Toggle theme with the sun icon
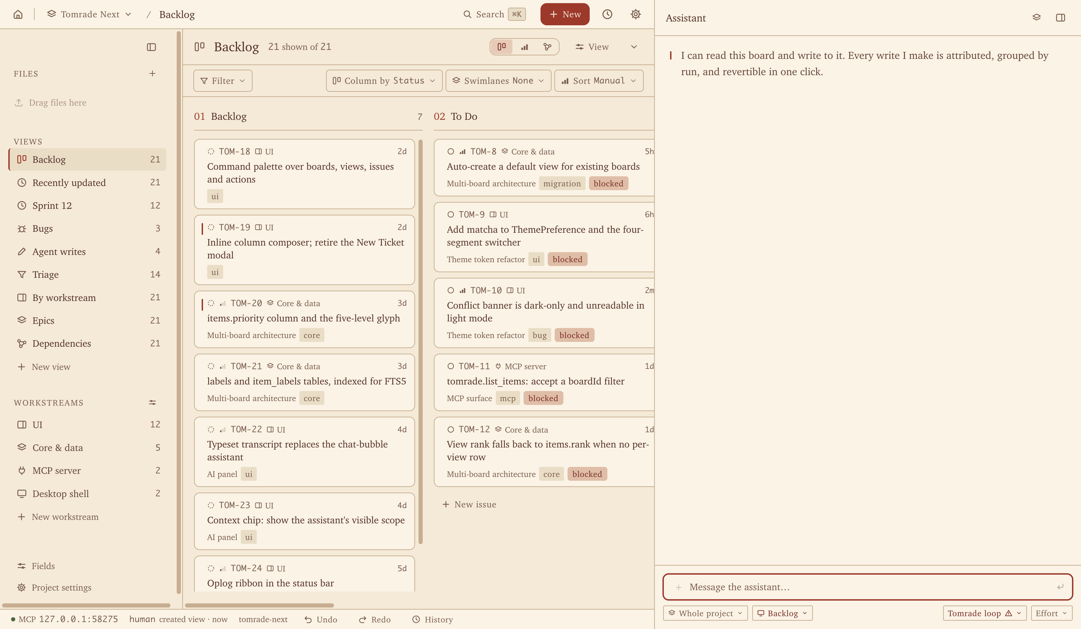1081x629 pixels. [x=635, y=14]
